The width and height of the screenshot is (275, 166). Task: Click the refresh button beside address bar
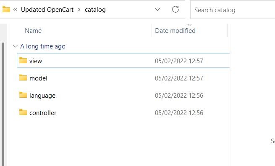(x=175, y=9)
